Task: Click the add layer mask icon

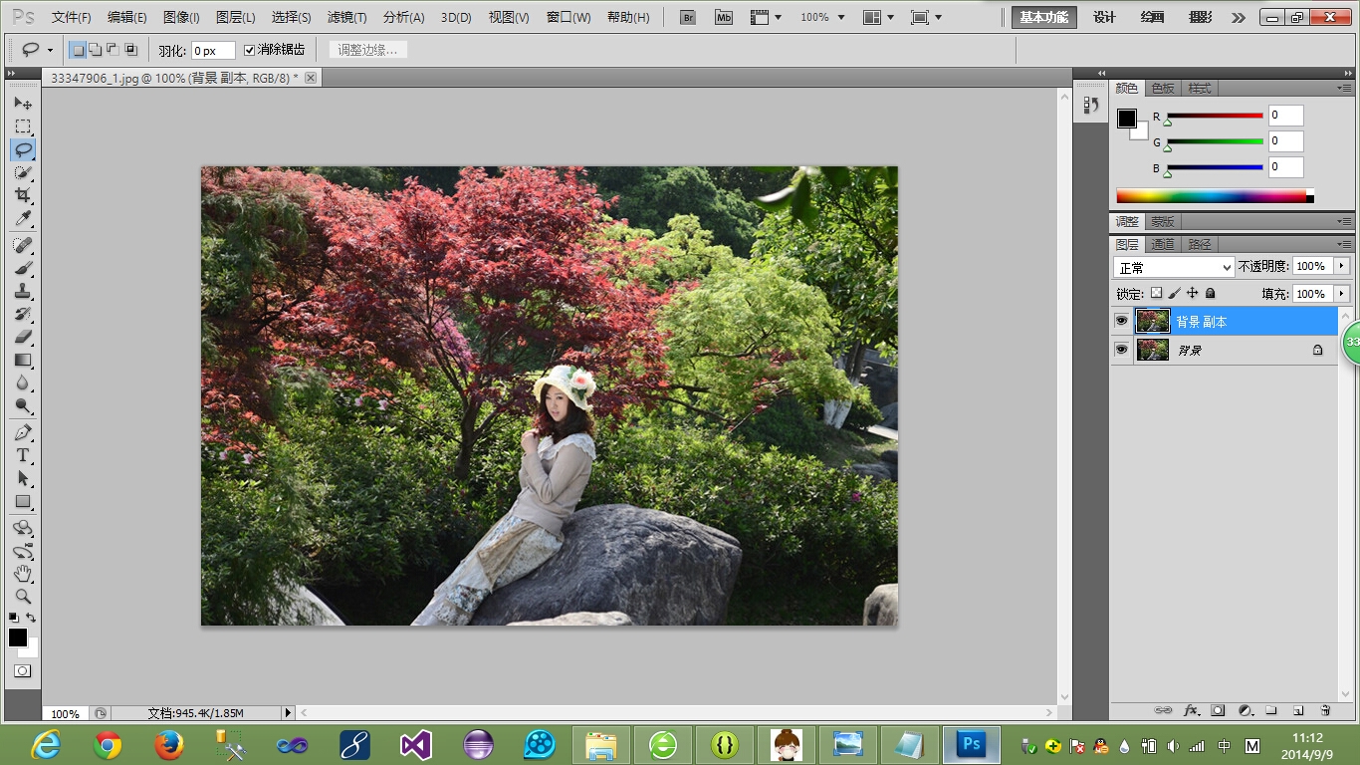Action: pyautogui.click(x=1218, y=710)
